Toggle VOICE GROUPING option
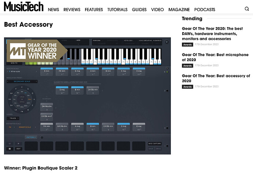 145,40
